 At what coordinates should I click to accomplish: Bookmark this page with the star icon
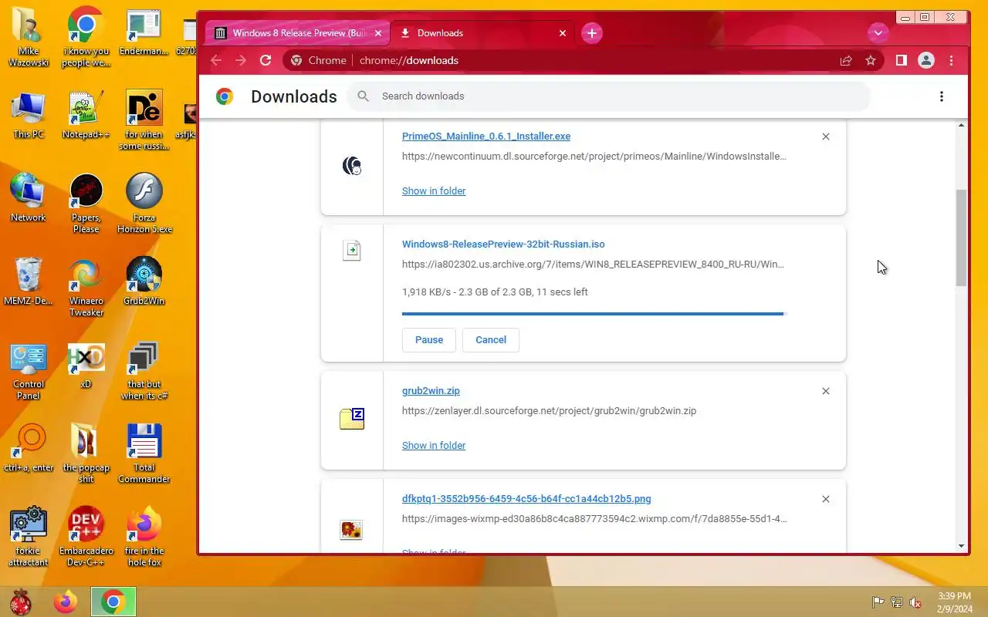tap(871, 60)
